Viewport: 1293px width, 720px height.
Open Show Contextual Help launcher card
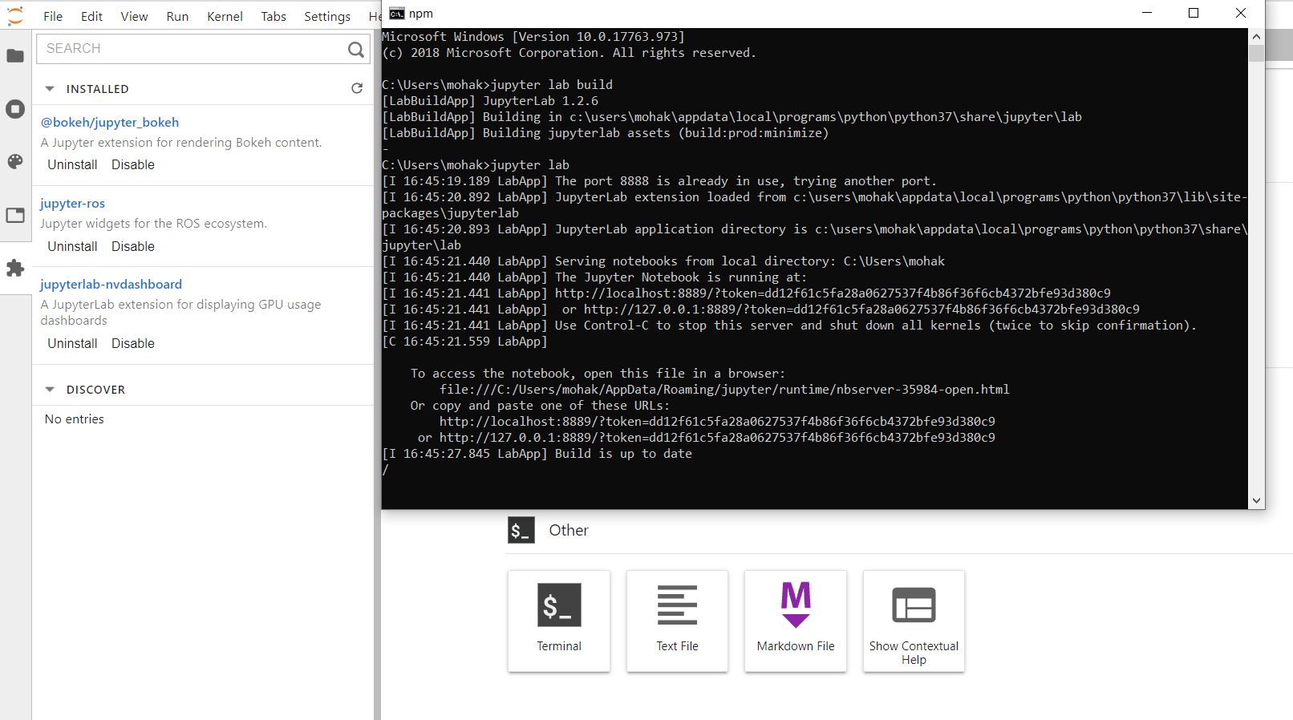coord(914,621)
